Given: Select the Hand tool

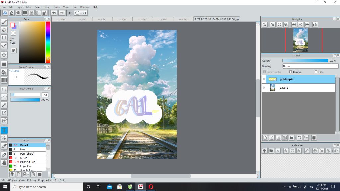Looking at the screenshot, I should (x=4, y=163).
